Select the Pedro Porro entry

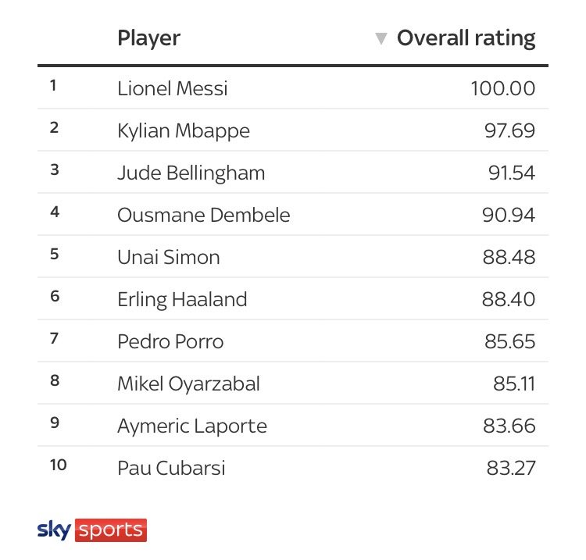click(170, 341)
